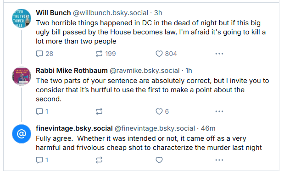The width and height of the screenshot is (284, 171).
Task: Open the 46m timestamp on finevintage's post
Action: (208, 128)
